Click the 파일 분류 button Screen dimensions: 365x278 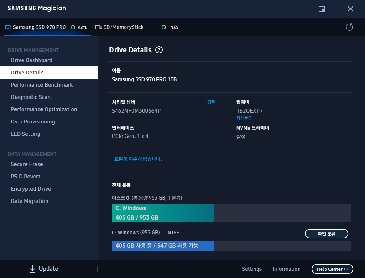327,234
